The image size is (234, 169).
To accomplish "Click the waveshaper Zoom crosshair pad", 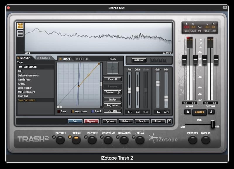I will point(113,68).
